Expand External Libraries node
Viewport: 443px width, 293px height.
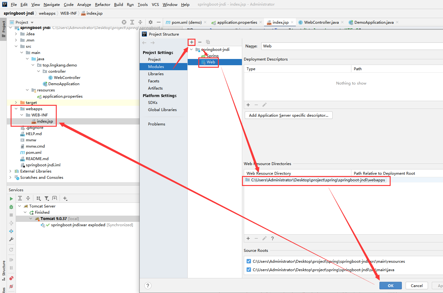click(x=10, y=171)
